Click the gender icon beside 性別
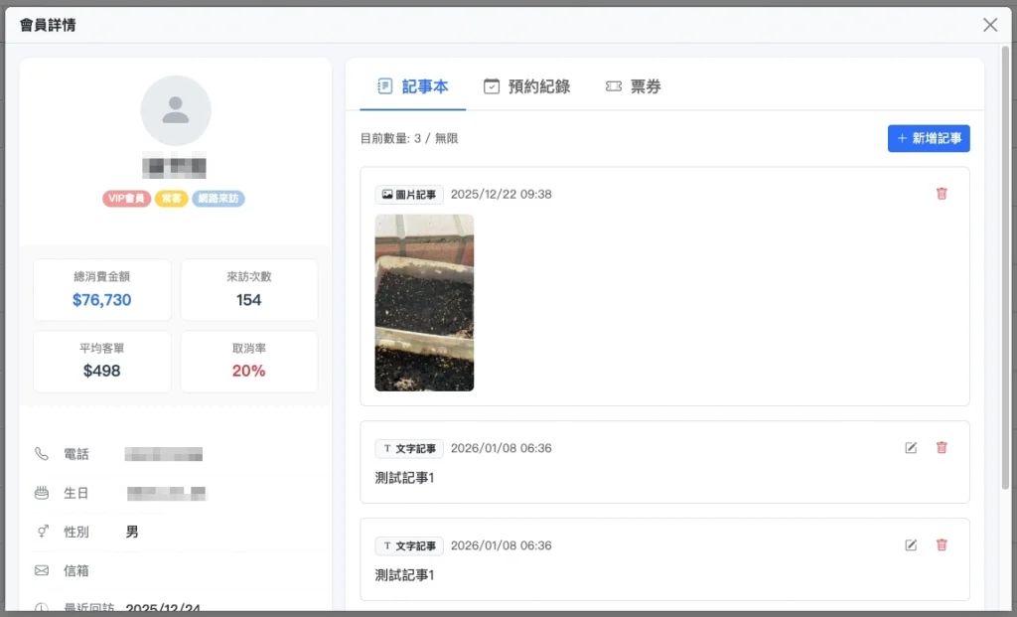Viewport: 1017px width, 617px height. (42, 532)
